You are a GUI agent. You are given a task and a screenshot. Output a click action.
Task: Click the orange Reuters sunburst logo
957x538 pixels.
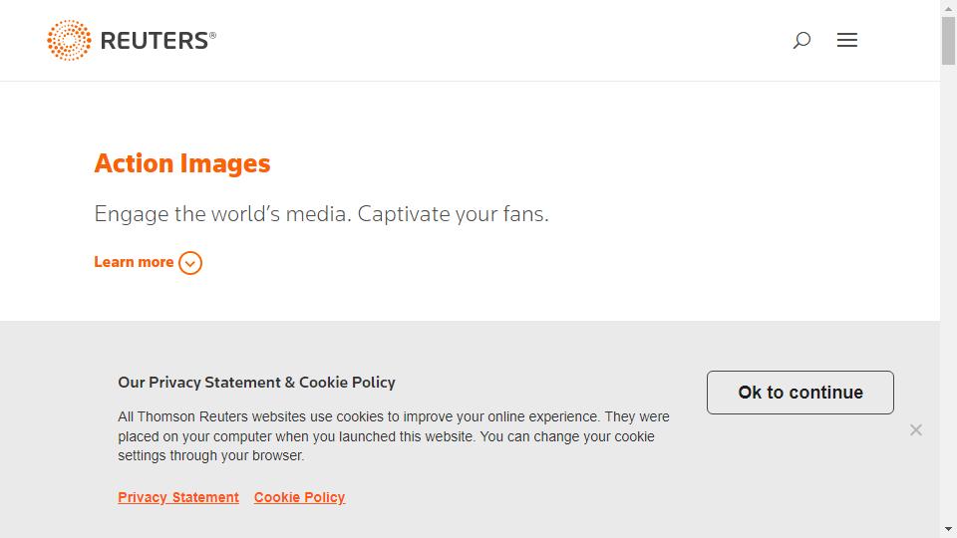tap(69, 40)
